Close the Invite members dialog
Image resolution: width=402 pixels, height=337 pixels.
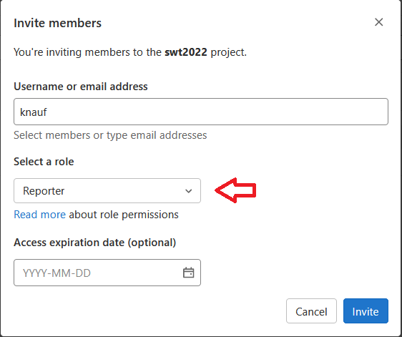[378, 22]
